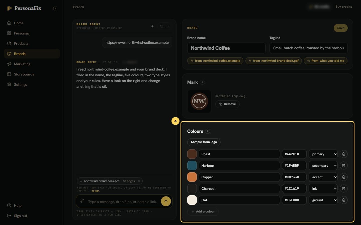The width and height of the screenshot is (361, 225).
Task: Open Storyboards in sidebar
Action: click(x=32, y=74)
